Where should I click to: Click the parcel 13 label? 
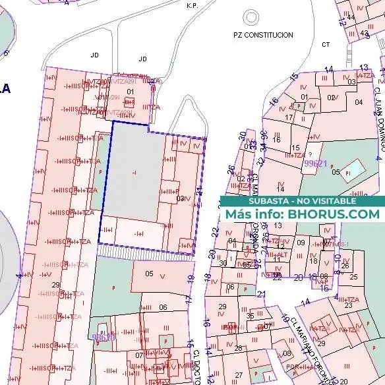[x=278, y=225]
